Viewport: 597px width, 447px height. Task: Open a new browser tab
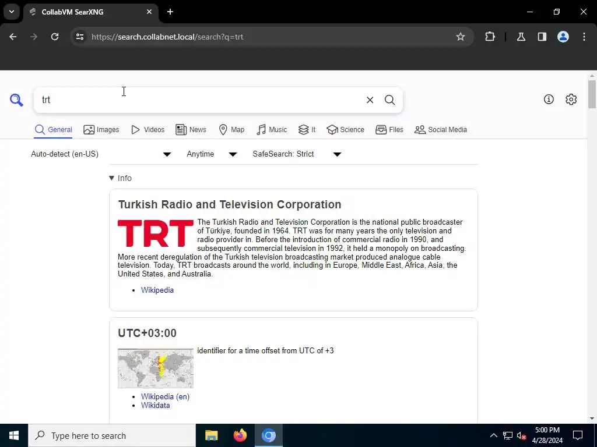[x=170, y=12]
